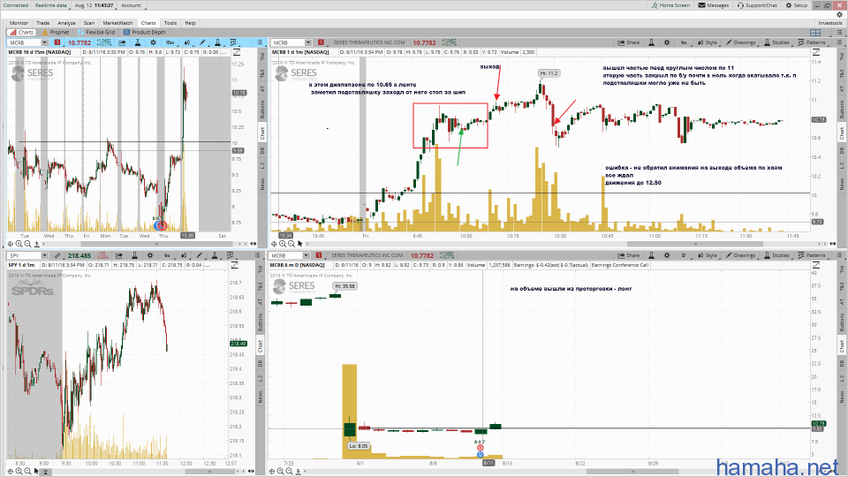Click zoom in below the MCRB 1m chart
The width and height of the screenshot is (848, 477).
(283, 244)
